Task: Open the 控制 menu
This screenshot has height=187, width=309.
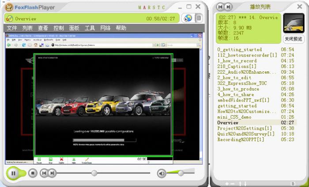Action: click(59, 28)
